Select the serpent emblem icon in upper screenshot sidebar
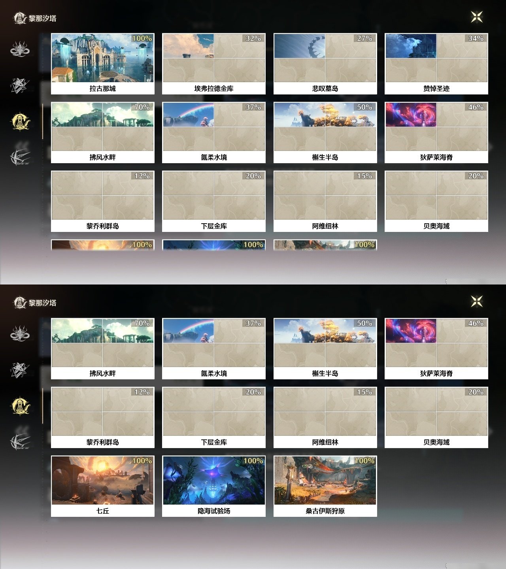The width and height of the screenshot is (506, 569). [20, 49]
